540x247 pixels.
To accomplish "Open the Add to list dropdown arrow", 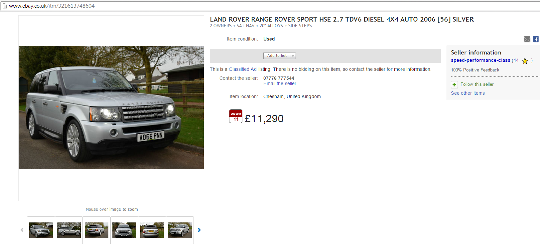I will point(293,56).
